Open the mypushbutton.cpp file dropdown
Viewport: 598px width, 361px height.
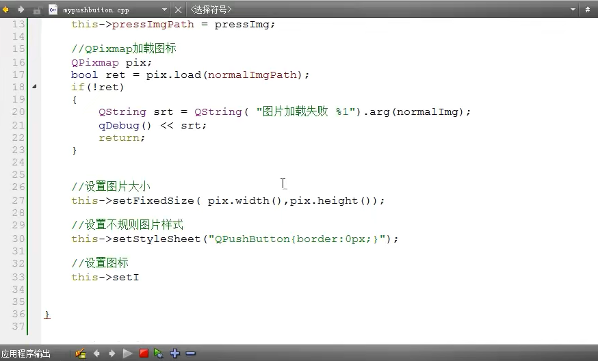(x=164, y=10)
